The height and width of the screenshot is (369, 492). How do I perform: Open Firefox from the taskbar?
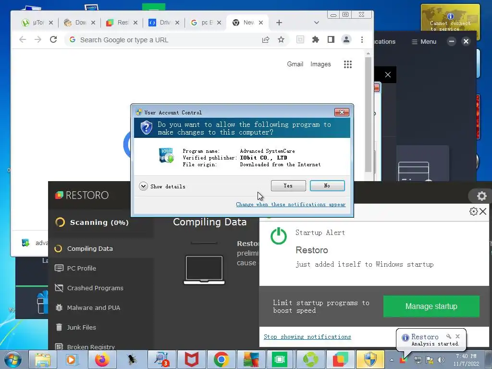102,359
